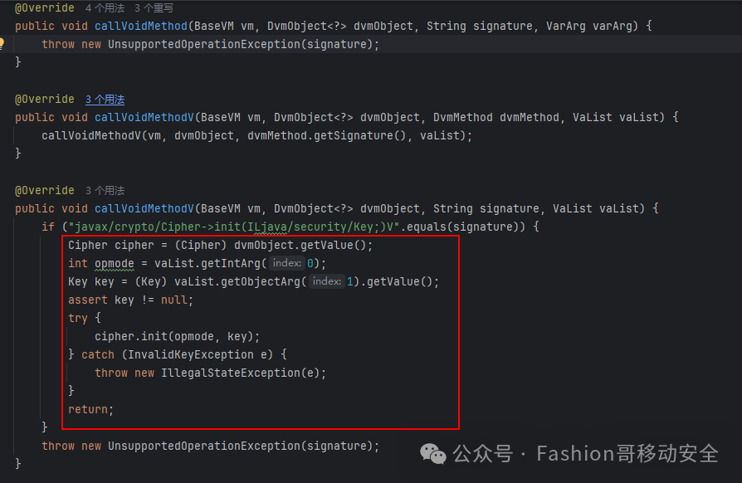Click the 'index:' hint before 0

[287, 263]
